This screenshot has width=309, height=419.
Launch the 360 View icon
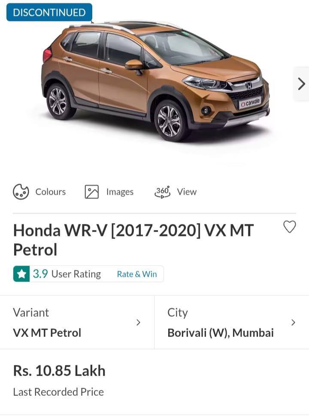[162, 192]
